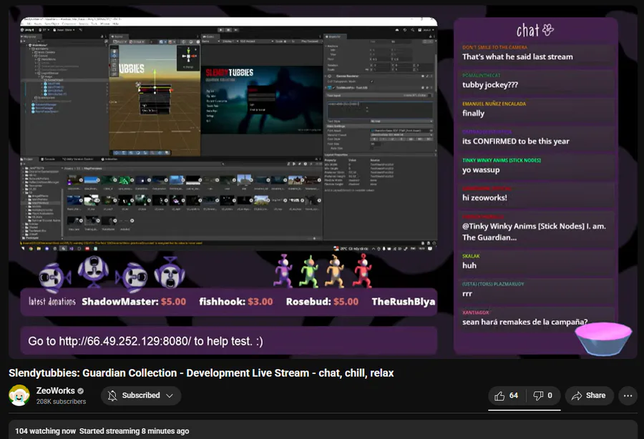Open the Play Focused dropdown in Game view
This screenshot has height=439, width=644.
pos(312,41)
